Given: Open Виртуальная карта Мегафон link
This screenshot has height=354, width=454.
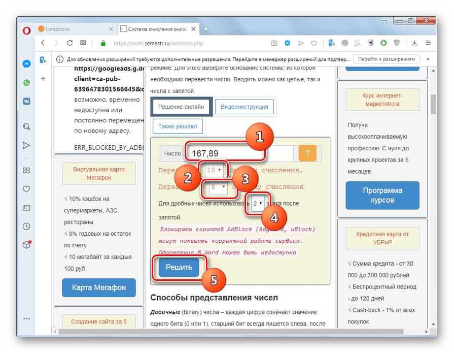Looking at the screenshot, I should click(99, 173).
